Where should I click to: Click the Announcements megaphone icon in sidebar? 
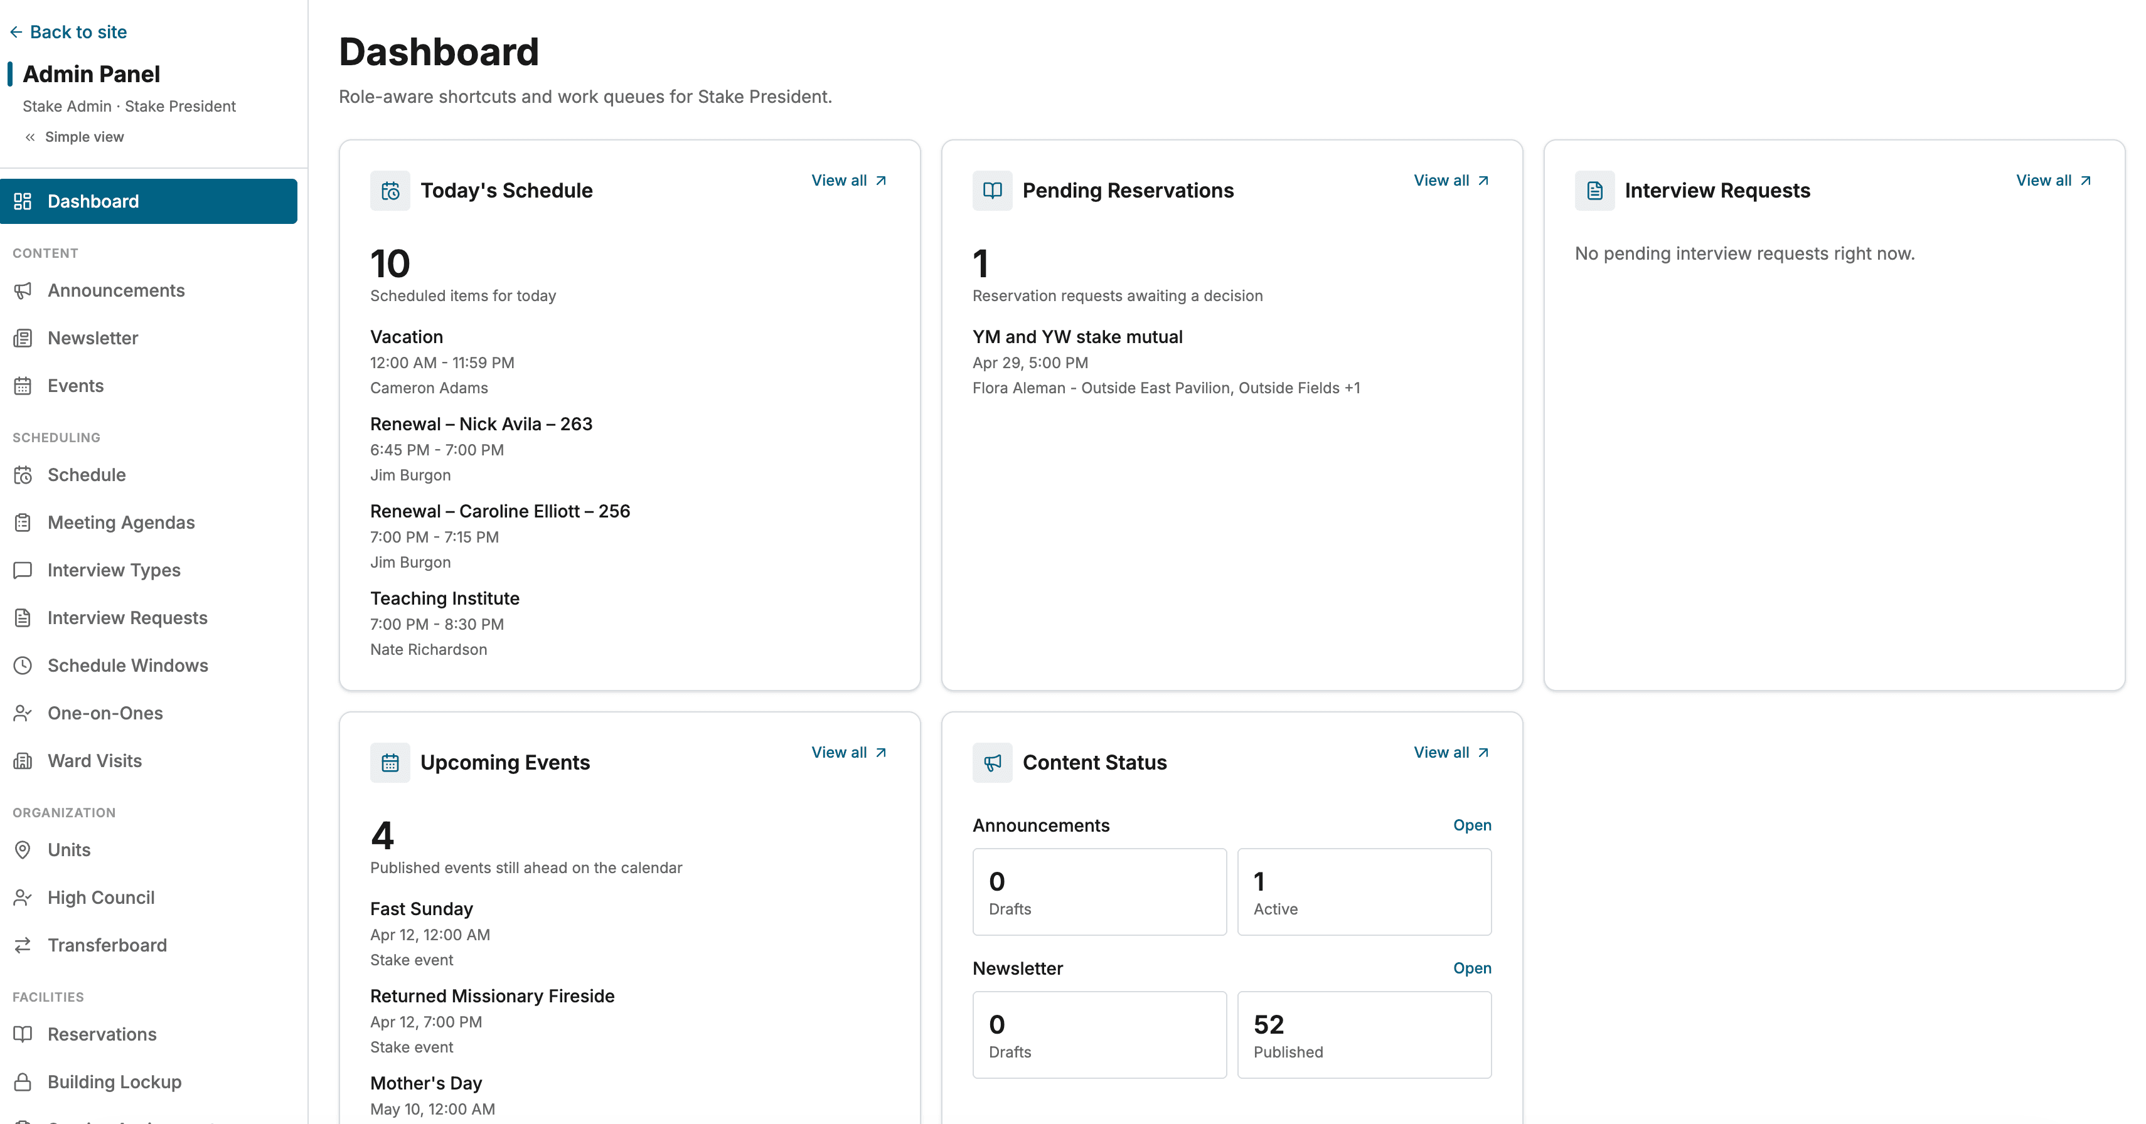click(x=23, y=290)
